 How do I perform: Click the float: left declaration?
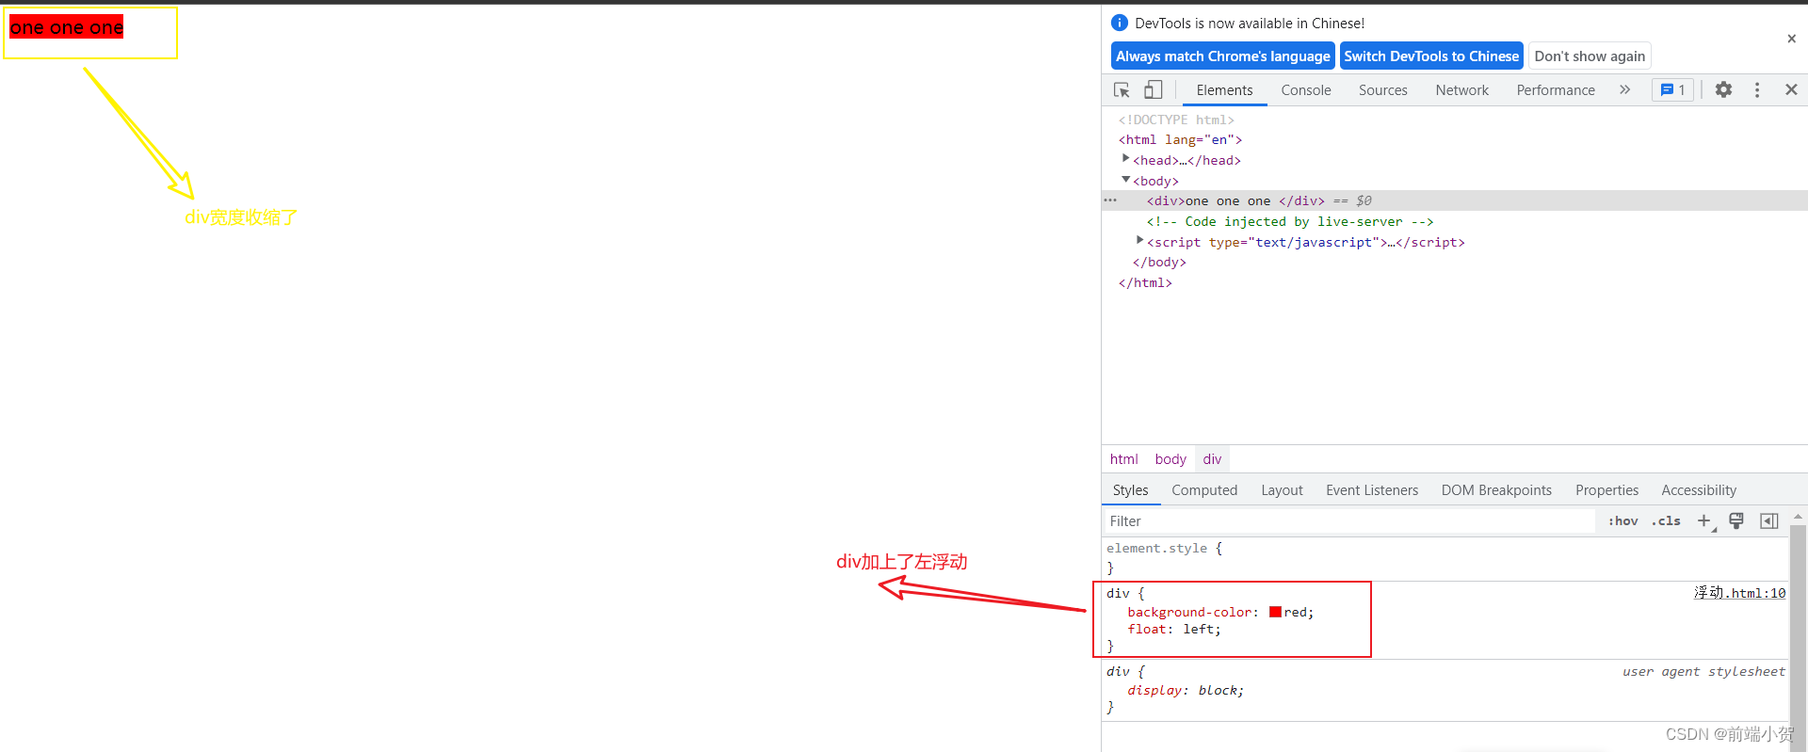pos(1174,630)
